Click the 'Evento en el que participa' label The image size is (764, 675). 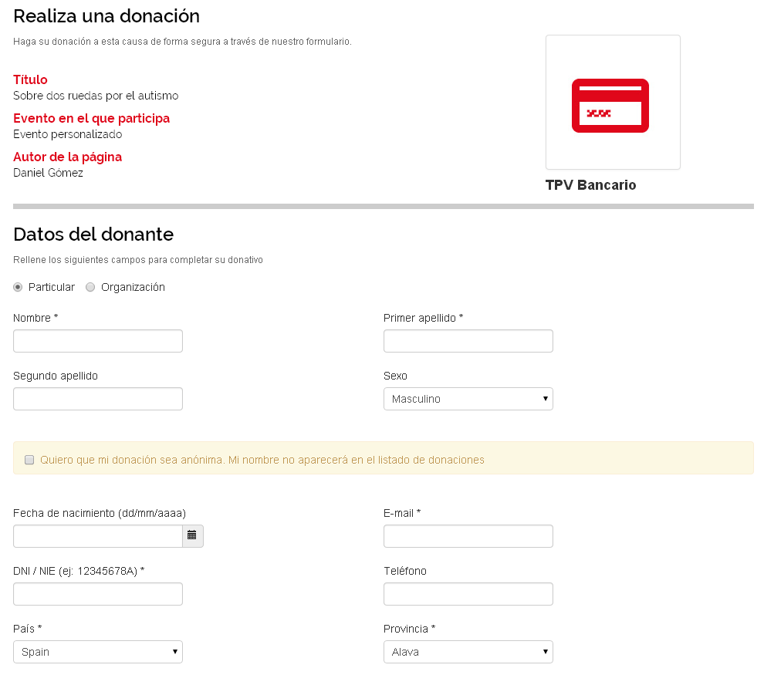(x=91, y=118)
